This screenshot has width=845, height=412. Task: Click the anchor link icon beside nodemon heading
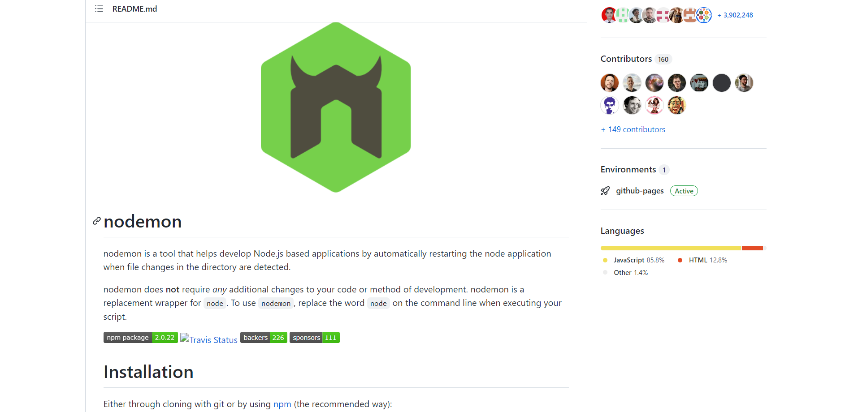97,221
